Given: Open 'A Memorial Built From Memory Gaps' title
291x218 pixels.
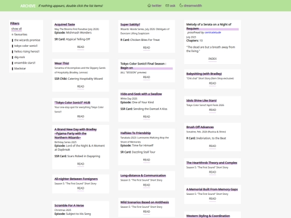Looking at the screenshot, I should [212, 189].
